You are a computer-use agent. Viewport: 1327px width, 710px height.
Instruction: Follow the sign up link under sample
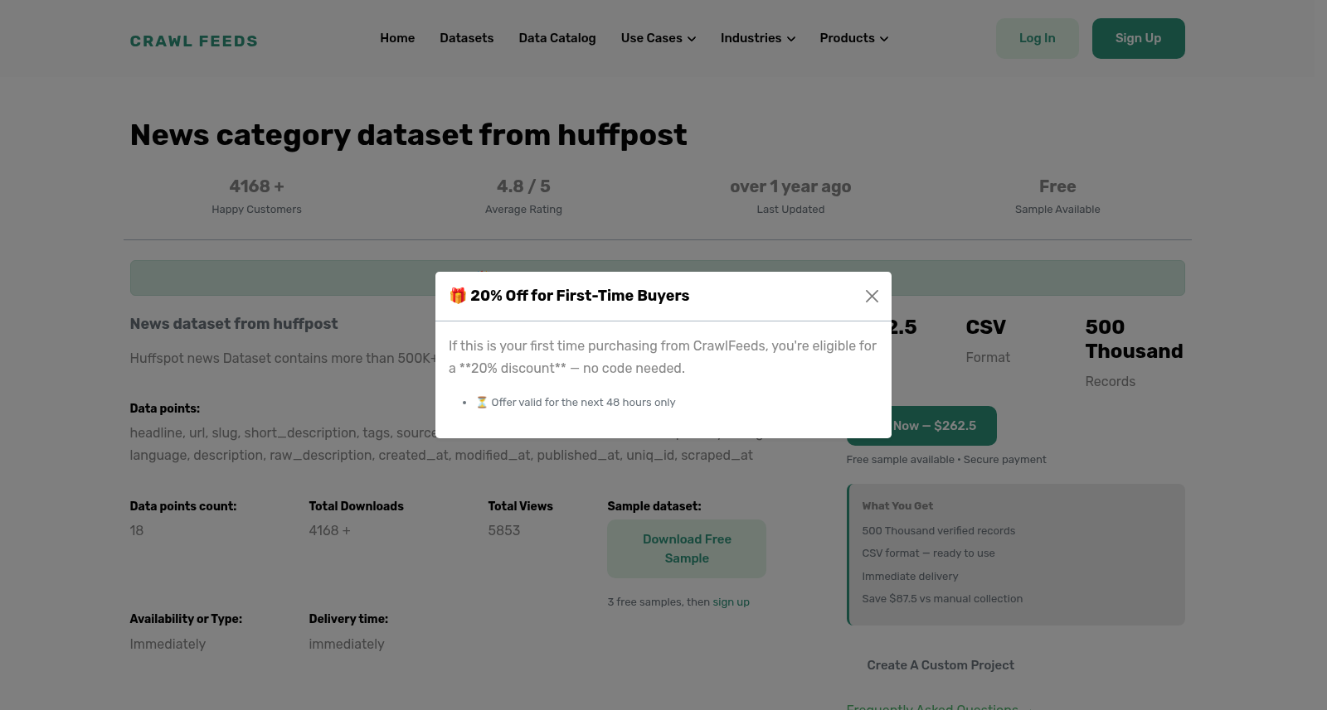point(731,602)
